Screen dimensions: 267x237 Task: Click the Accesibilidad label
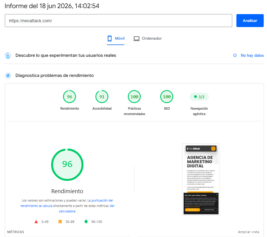point(102,108)
